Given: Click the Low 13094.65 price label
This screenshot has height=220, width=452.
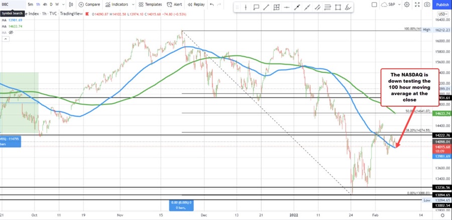Looking at the screenshot, I should [436, 200].
